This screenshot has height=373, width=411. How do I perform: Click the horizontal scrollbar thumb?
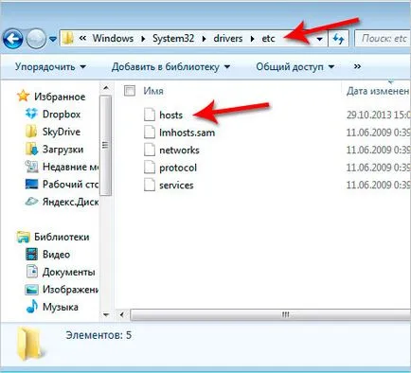270,314
